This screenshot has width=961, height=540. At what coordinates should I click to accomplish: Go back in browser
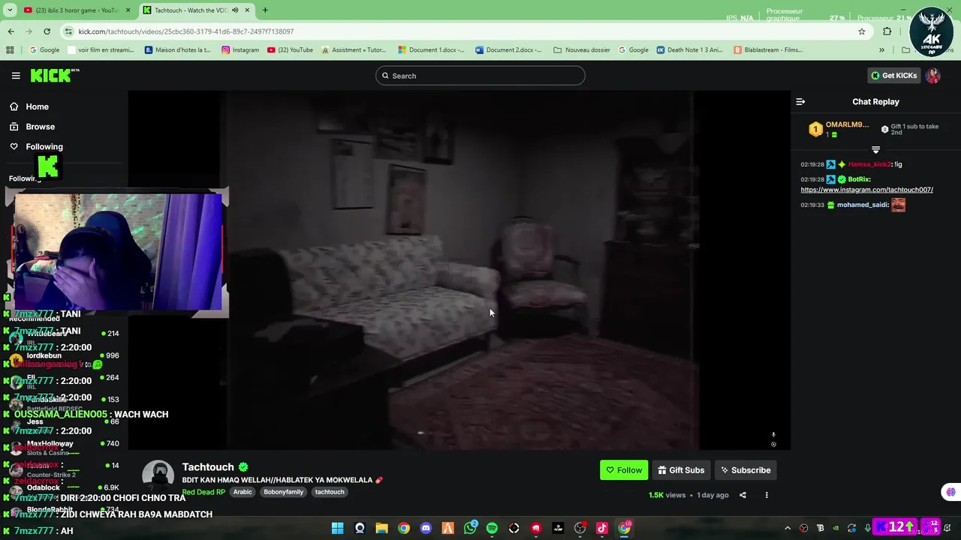point(11,31)
